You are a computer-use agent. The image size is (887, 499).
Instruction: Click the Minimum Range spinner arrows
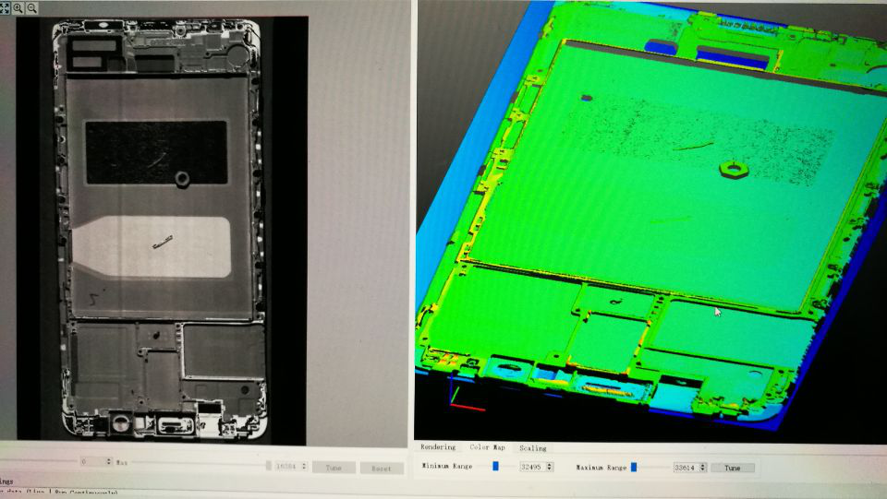(x=551, y=467)
